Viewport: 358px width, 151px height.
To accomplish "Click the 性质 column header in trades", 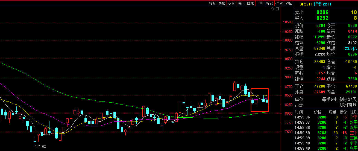I will [354, 112].
